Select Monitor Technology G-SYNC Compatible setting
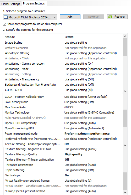131x195 pixels. point(89,112)
